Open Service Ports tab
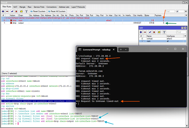 (x=39, y=7)
